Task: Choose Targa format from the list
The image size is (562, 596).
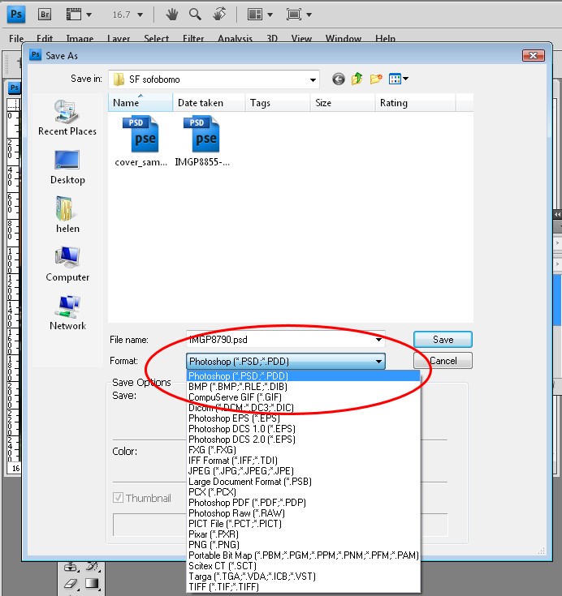Action: tap(304, 577)
